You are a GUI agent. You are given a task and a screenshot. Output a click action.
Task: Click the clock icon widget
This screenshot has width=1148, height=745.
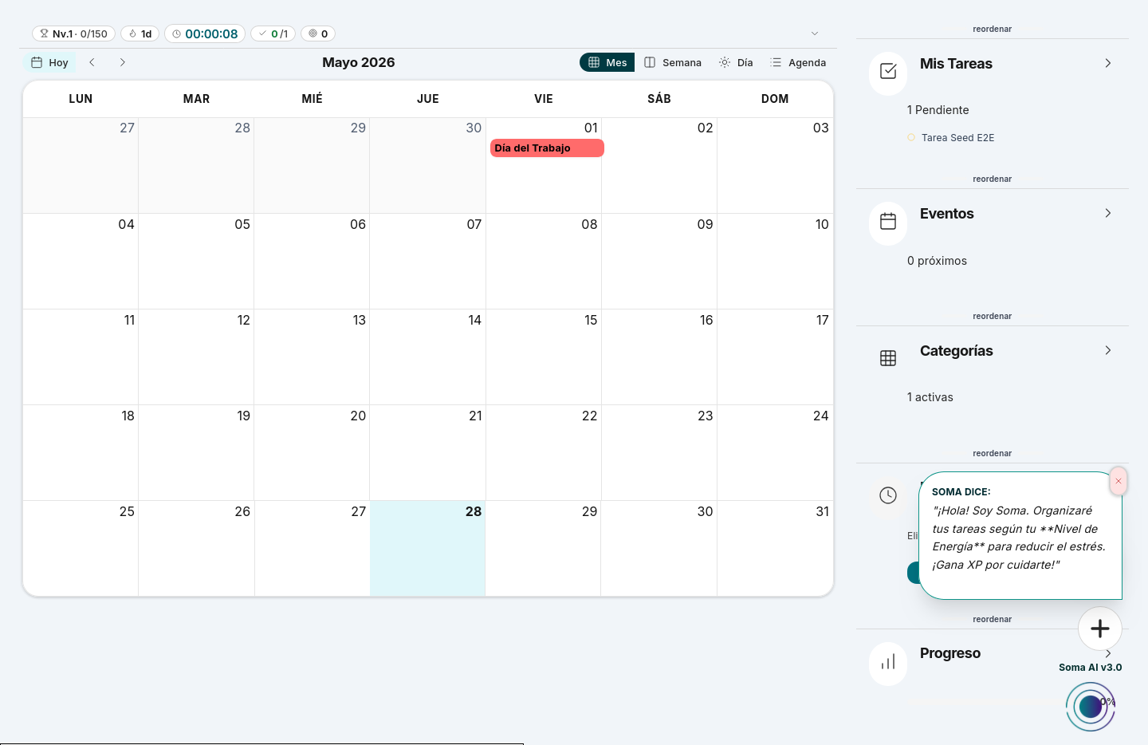point(888,495)
